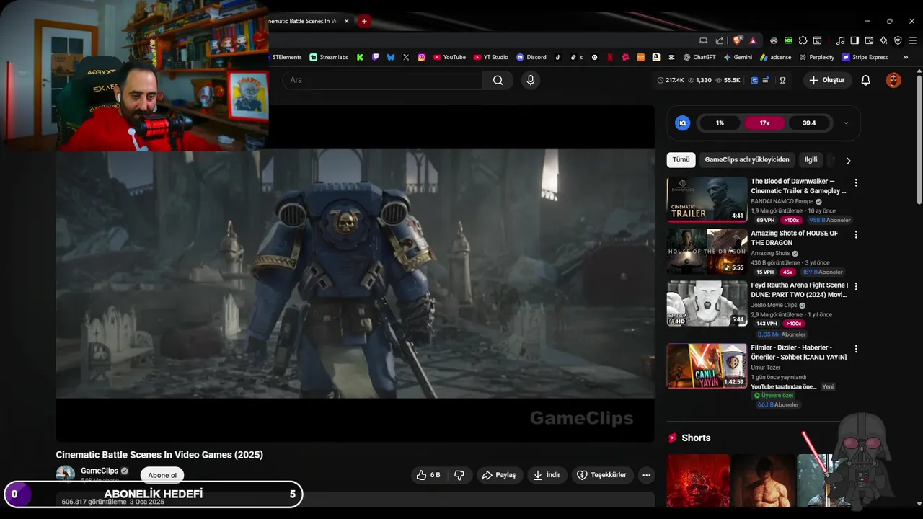
Task: Open the Discord bookmark
Action: tap(531, 57)
